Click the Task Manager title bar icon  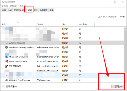coord(3,2)
